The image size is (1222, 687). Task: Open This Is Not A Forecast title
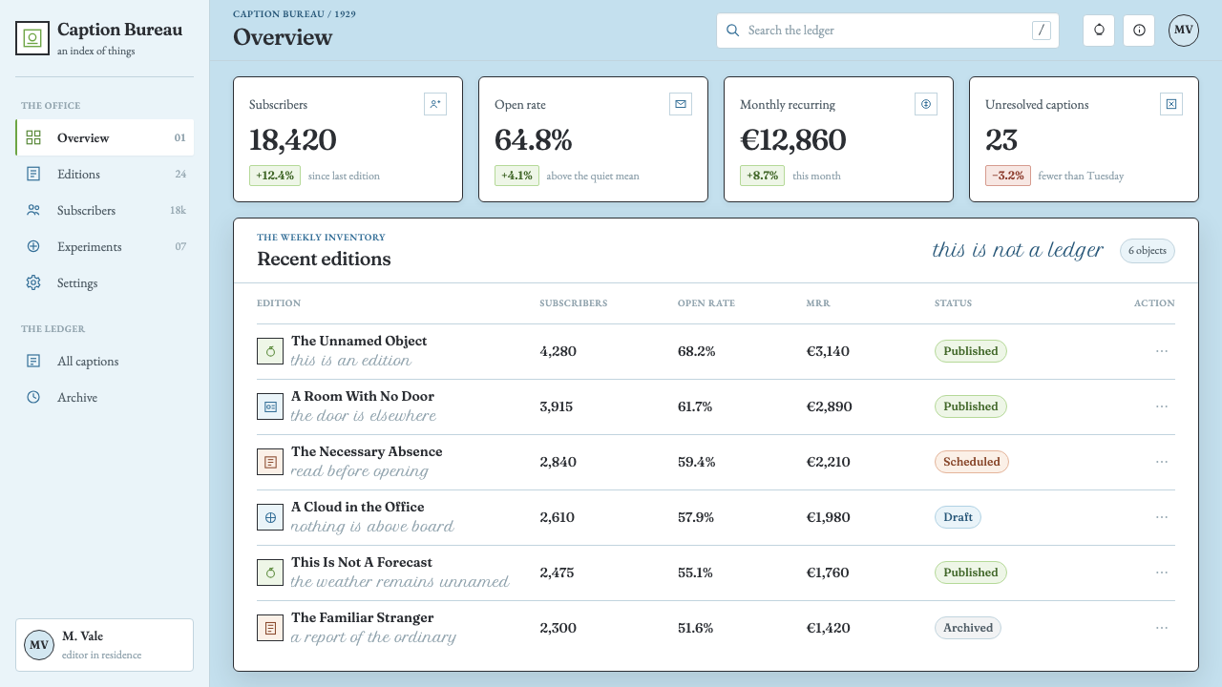coord(362,563)
